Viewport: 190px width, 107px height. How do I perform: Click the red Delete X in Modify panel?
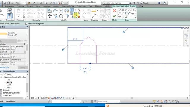pos(79,17)
